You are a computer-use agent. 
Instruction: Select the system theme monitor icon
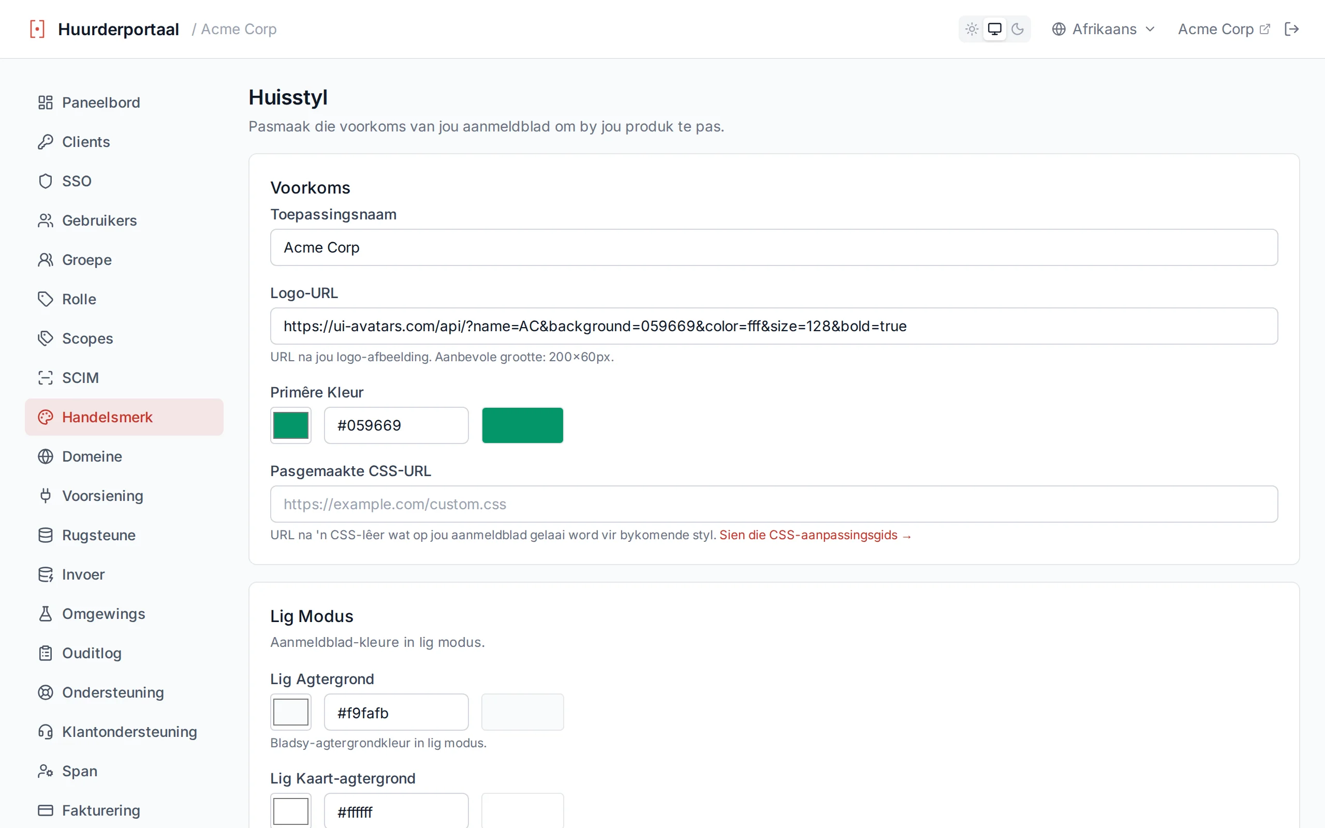coord(994,29)
